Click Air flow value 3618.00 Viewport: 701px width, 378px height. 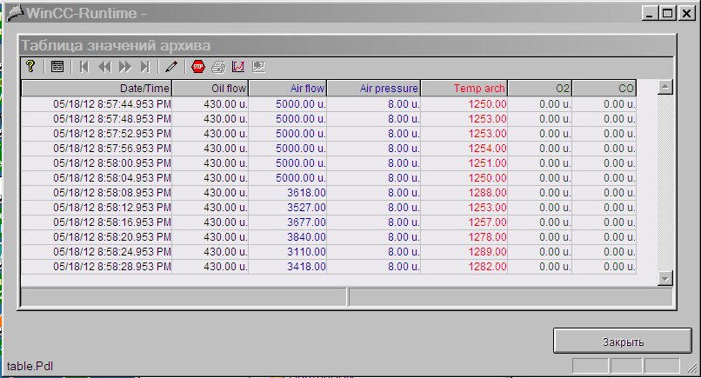click(306, 193)
